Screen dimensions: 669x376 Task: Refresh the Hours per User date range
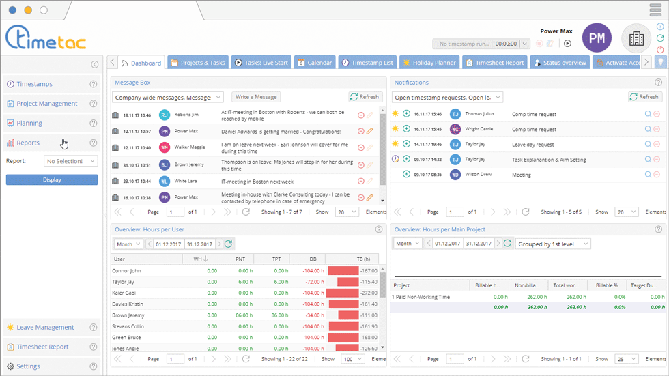[x=229, y=244]
